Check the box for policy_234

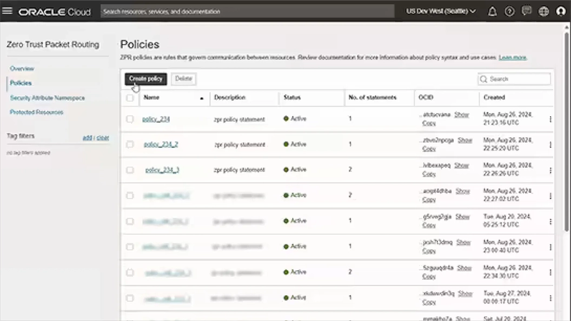click(x=130, y=119)
